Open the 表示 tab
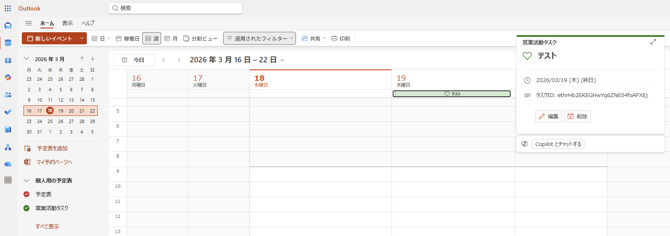This screenshot has width=670, height=236. pyautogui.click(x=68, y=23)
